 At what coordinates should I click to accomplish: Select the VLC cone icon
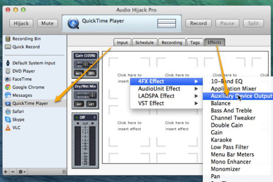point(8,128)
